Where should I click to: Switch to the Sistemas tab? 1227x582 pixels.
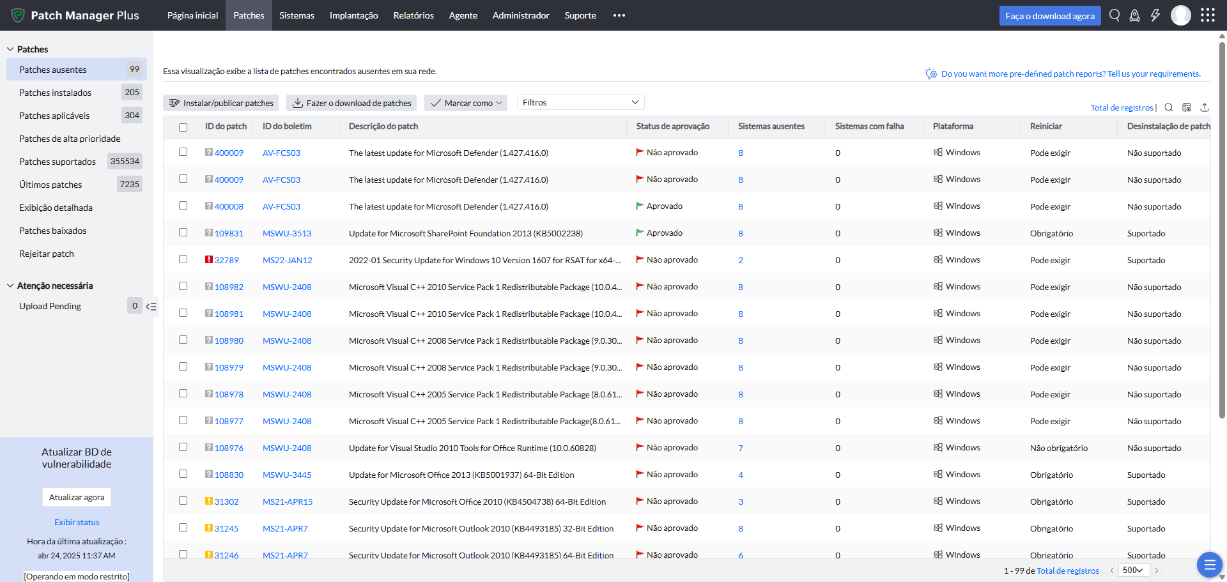point(297,15)
